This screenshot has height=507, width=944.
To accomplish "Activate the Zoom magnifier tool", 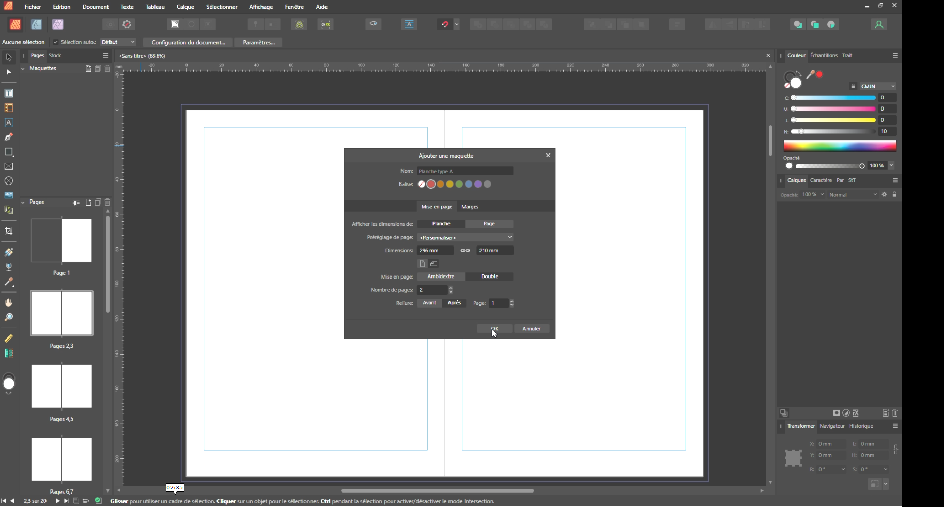I will [9, 317].
